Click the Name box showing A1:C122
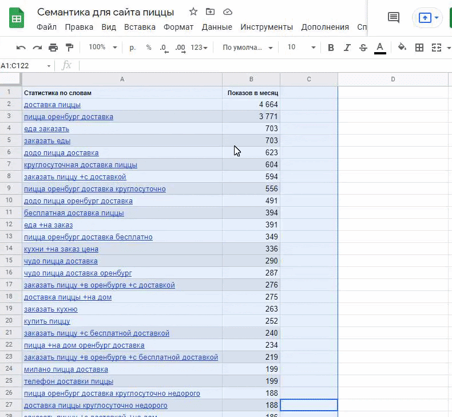The image size is (452, 417). point(23,66)
